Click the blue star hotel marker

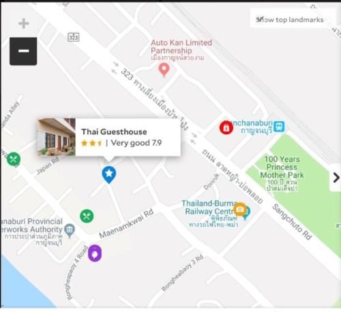tap(109, 174)
